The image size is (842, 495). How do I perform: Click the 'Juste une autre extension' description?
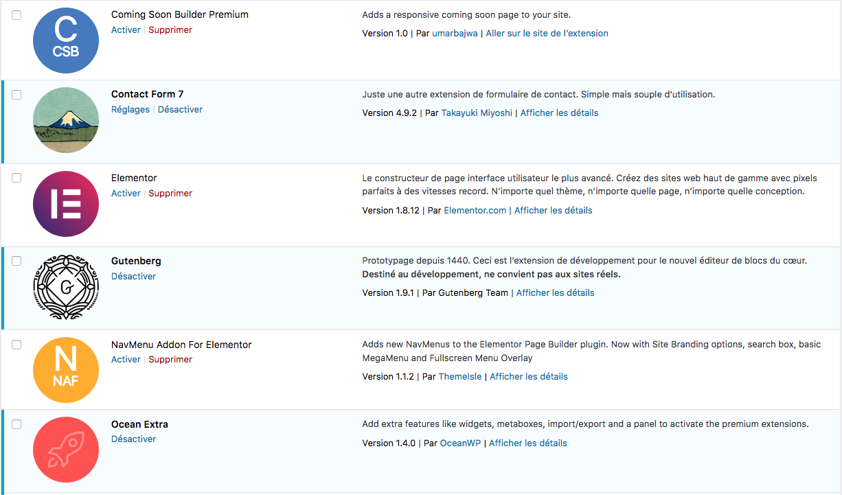click(x=538, y=94)
